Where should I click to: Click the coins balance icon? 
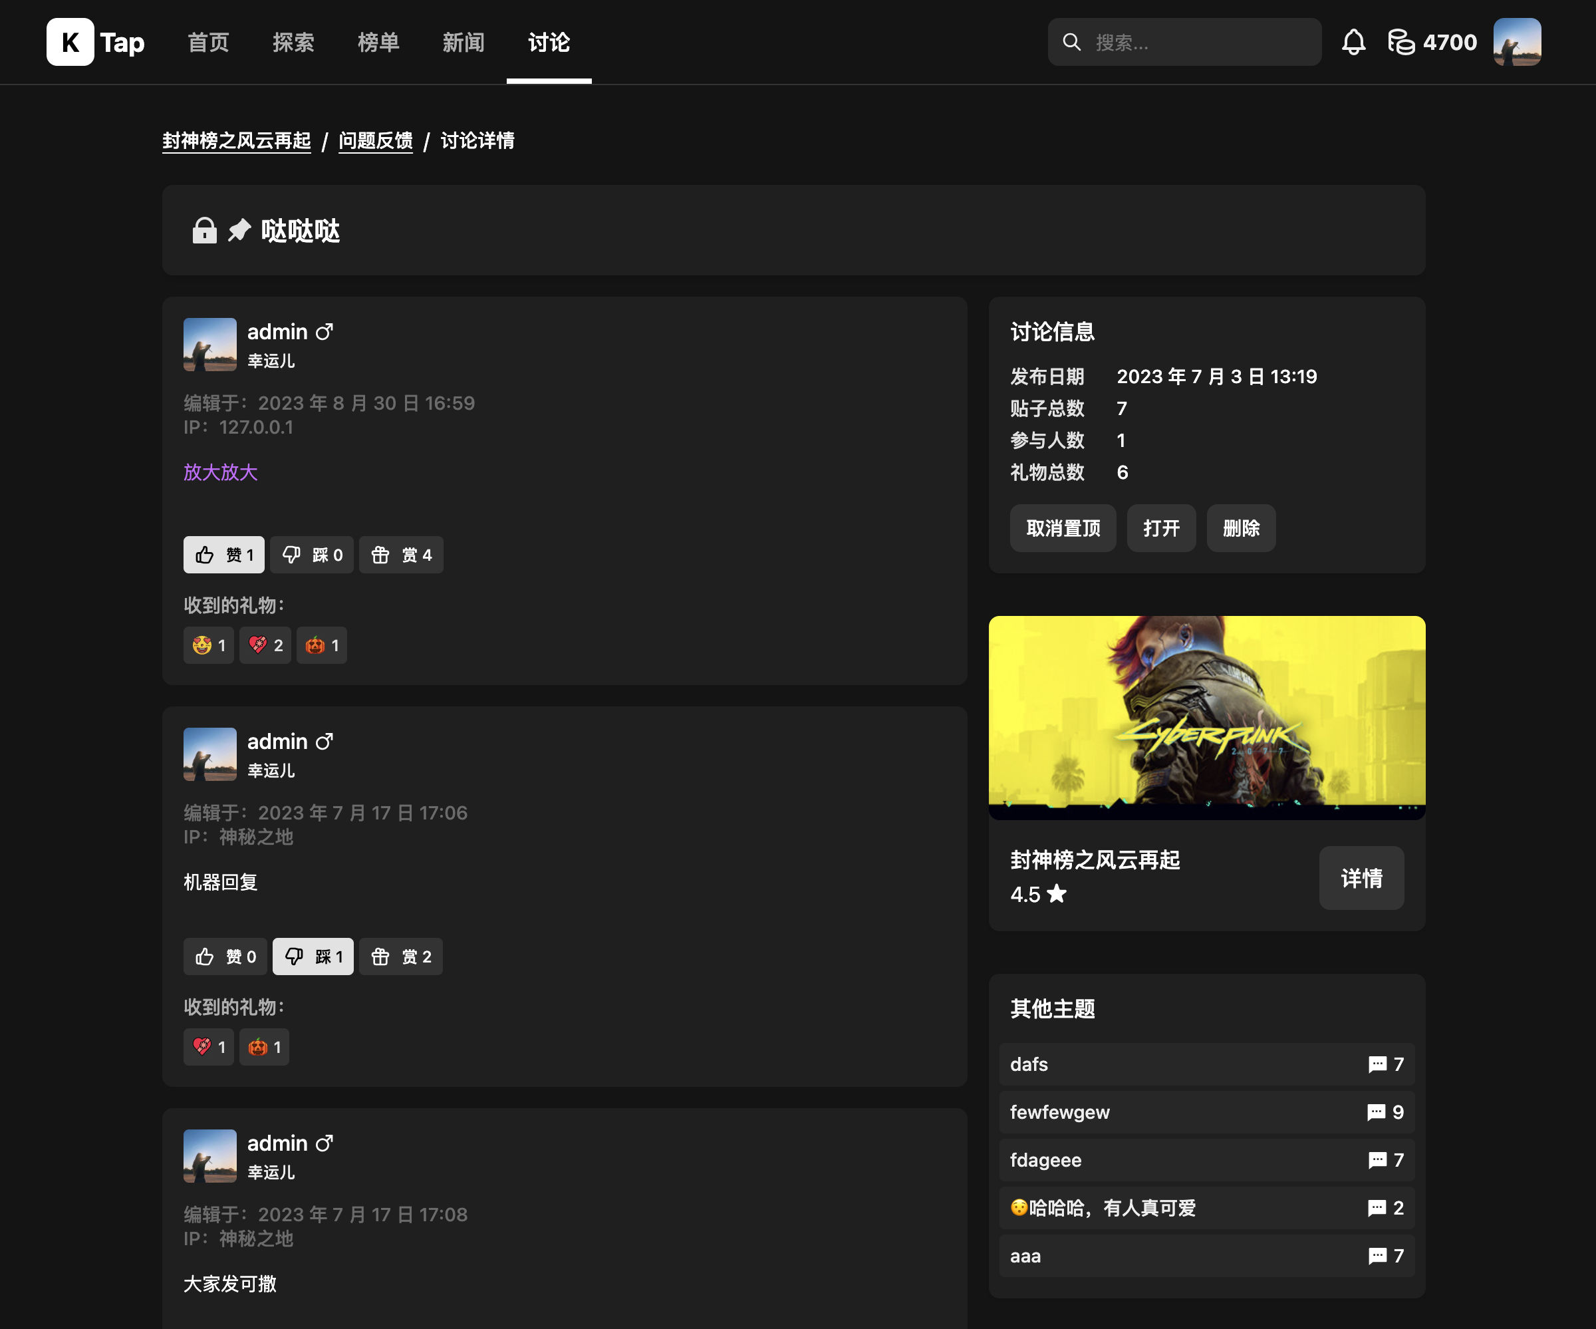[1400, 43]
